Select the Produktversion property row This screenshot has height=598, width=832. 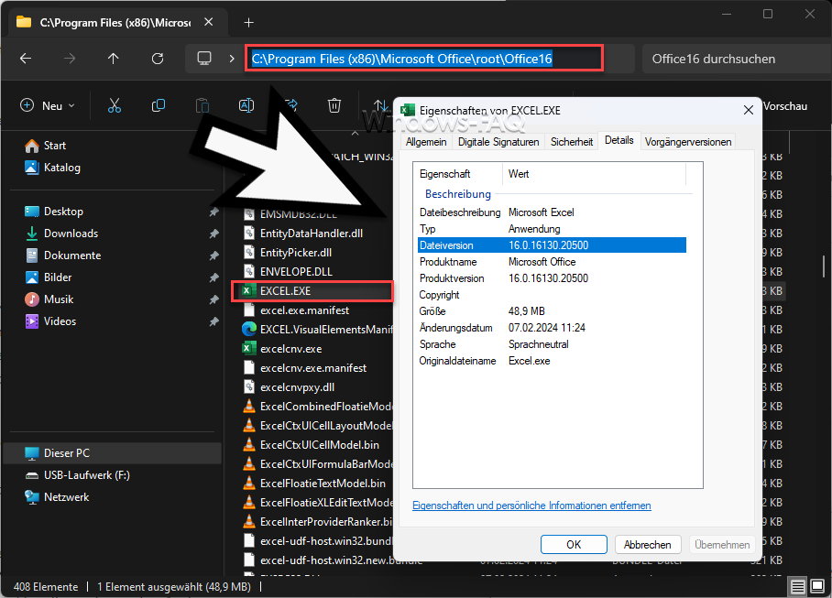[x=552, y=278]
